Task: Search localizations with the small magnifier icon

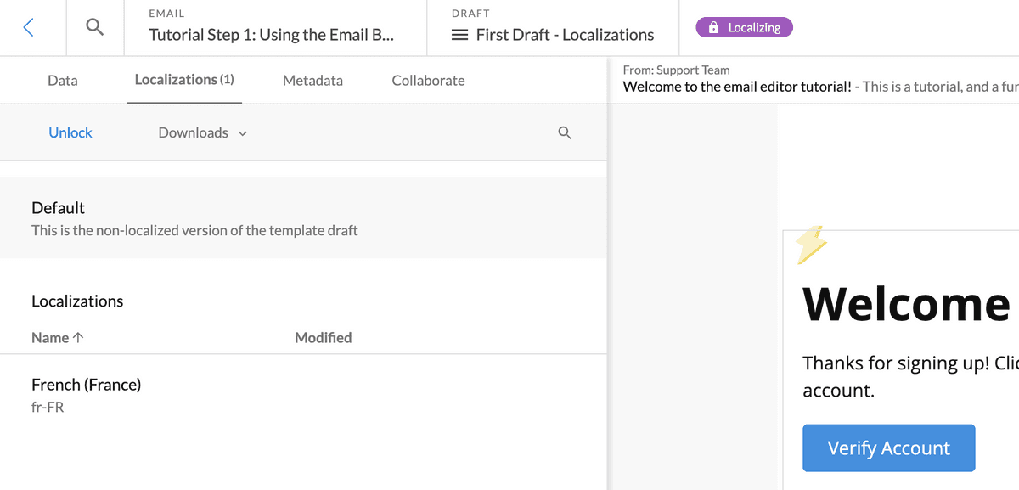Action: (x=565, y=132)
